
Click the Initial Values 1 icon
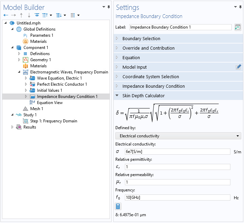click(32, 90)
